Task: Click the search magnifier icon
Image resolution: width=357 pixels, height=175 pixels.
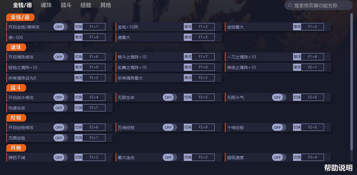Action: [x=290, y=5]
